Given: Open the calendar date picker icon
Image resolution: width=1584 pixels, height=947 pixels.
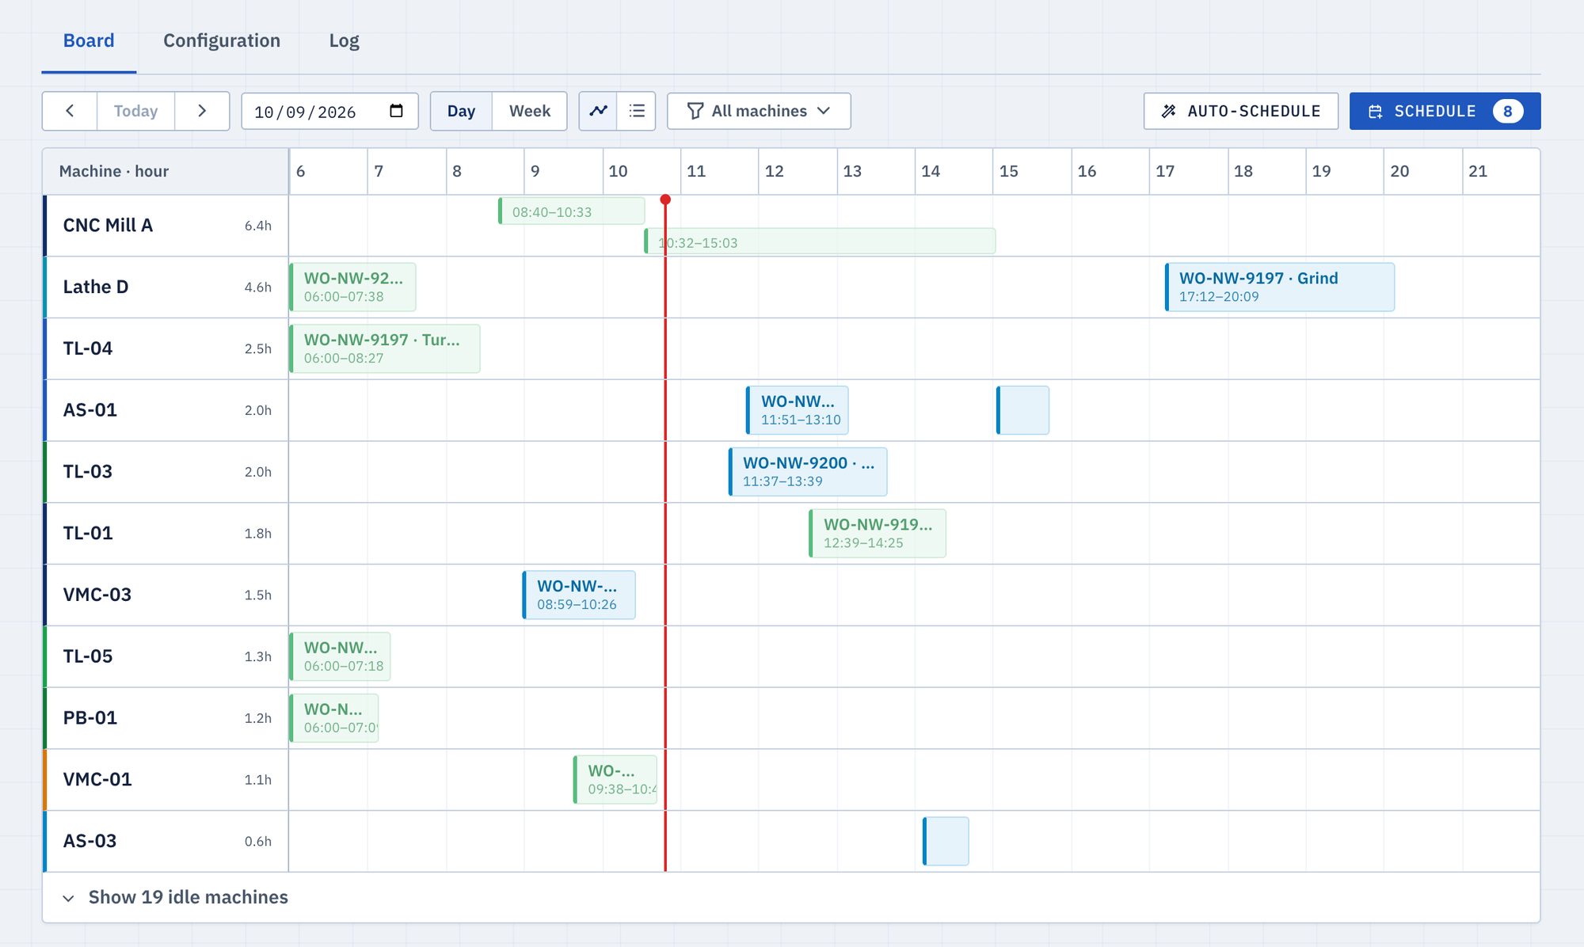Looking at the screenshot, I should pyautogui.click(x=397, y=111).
